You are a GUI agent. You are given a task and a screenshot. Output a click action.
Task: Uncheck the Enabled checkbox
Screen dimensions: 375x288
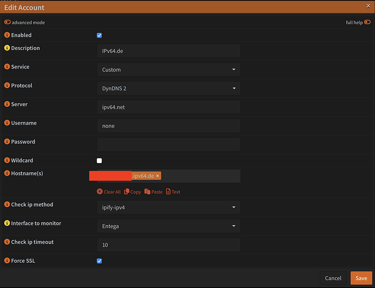click(x=100, y=36)
